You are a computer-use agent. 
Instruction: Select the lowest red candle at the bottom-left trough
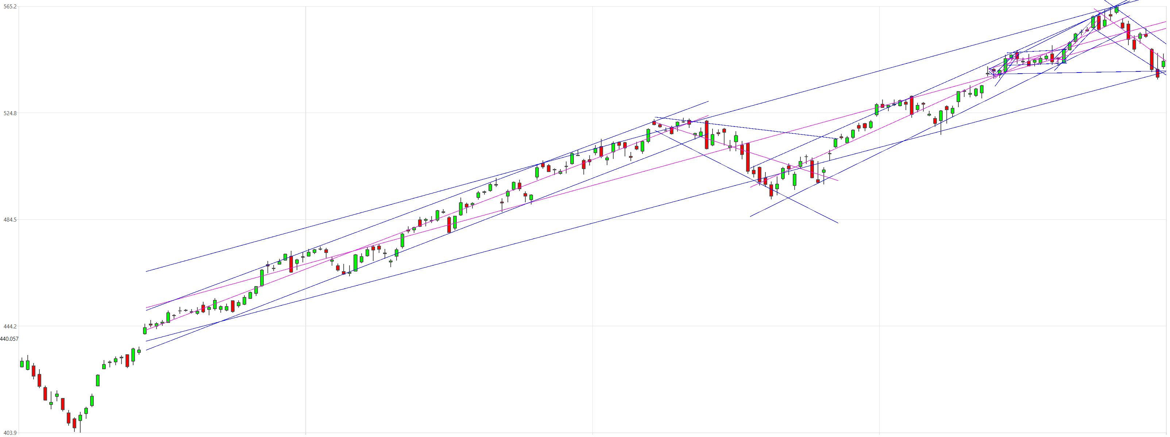(74, 424)
